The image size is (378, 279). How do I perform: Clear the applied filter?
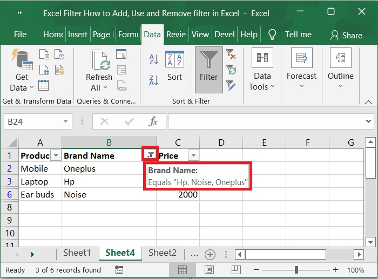tap(231, 55)
